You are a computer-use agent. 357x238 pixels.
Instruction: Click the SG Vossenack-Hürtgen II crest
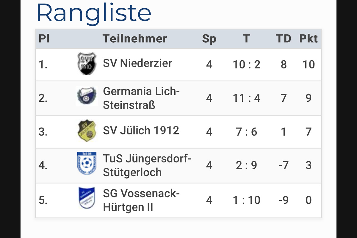[x=87, y=198]
